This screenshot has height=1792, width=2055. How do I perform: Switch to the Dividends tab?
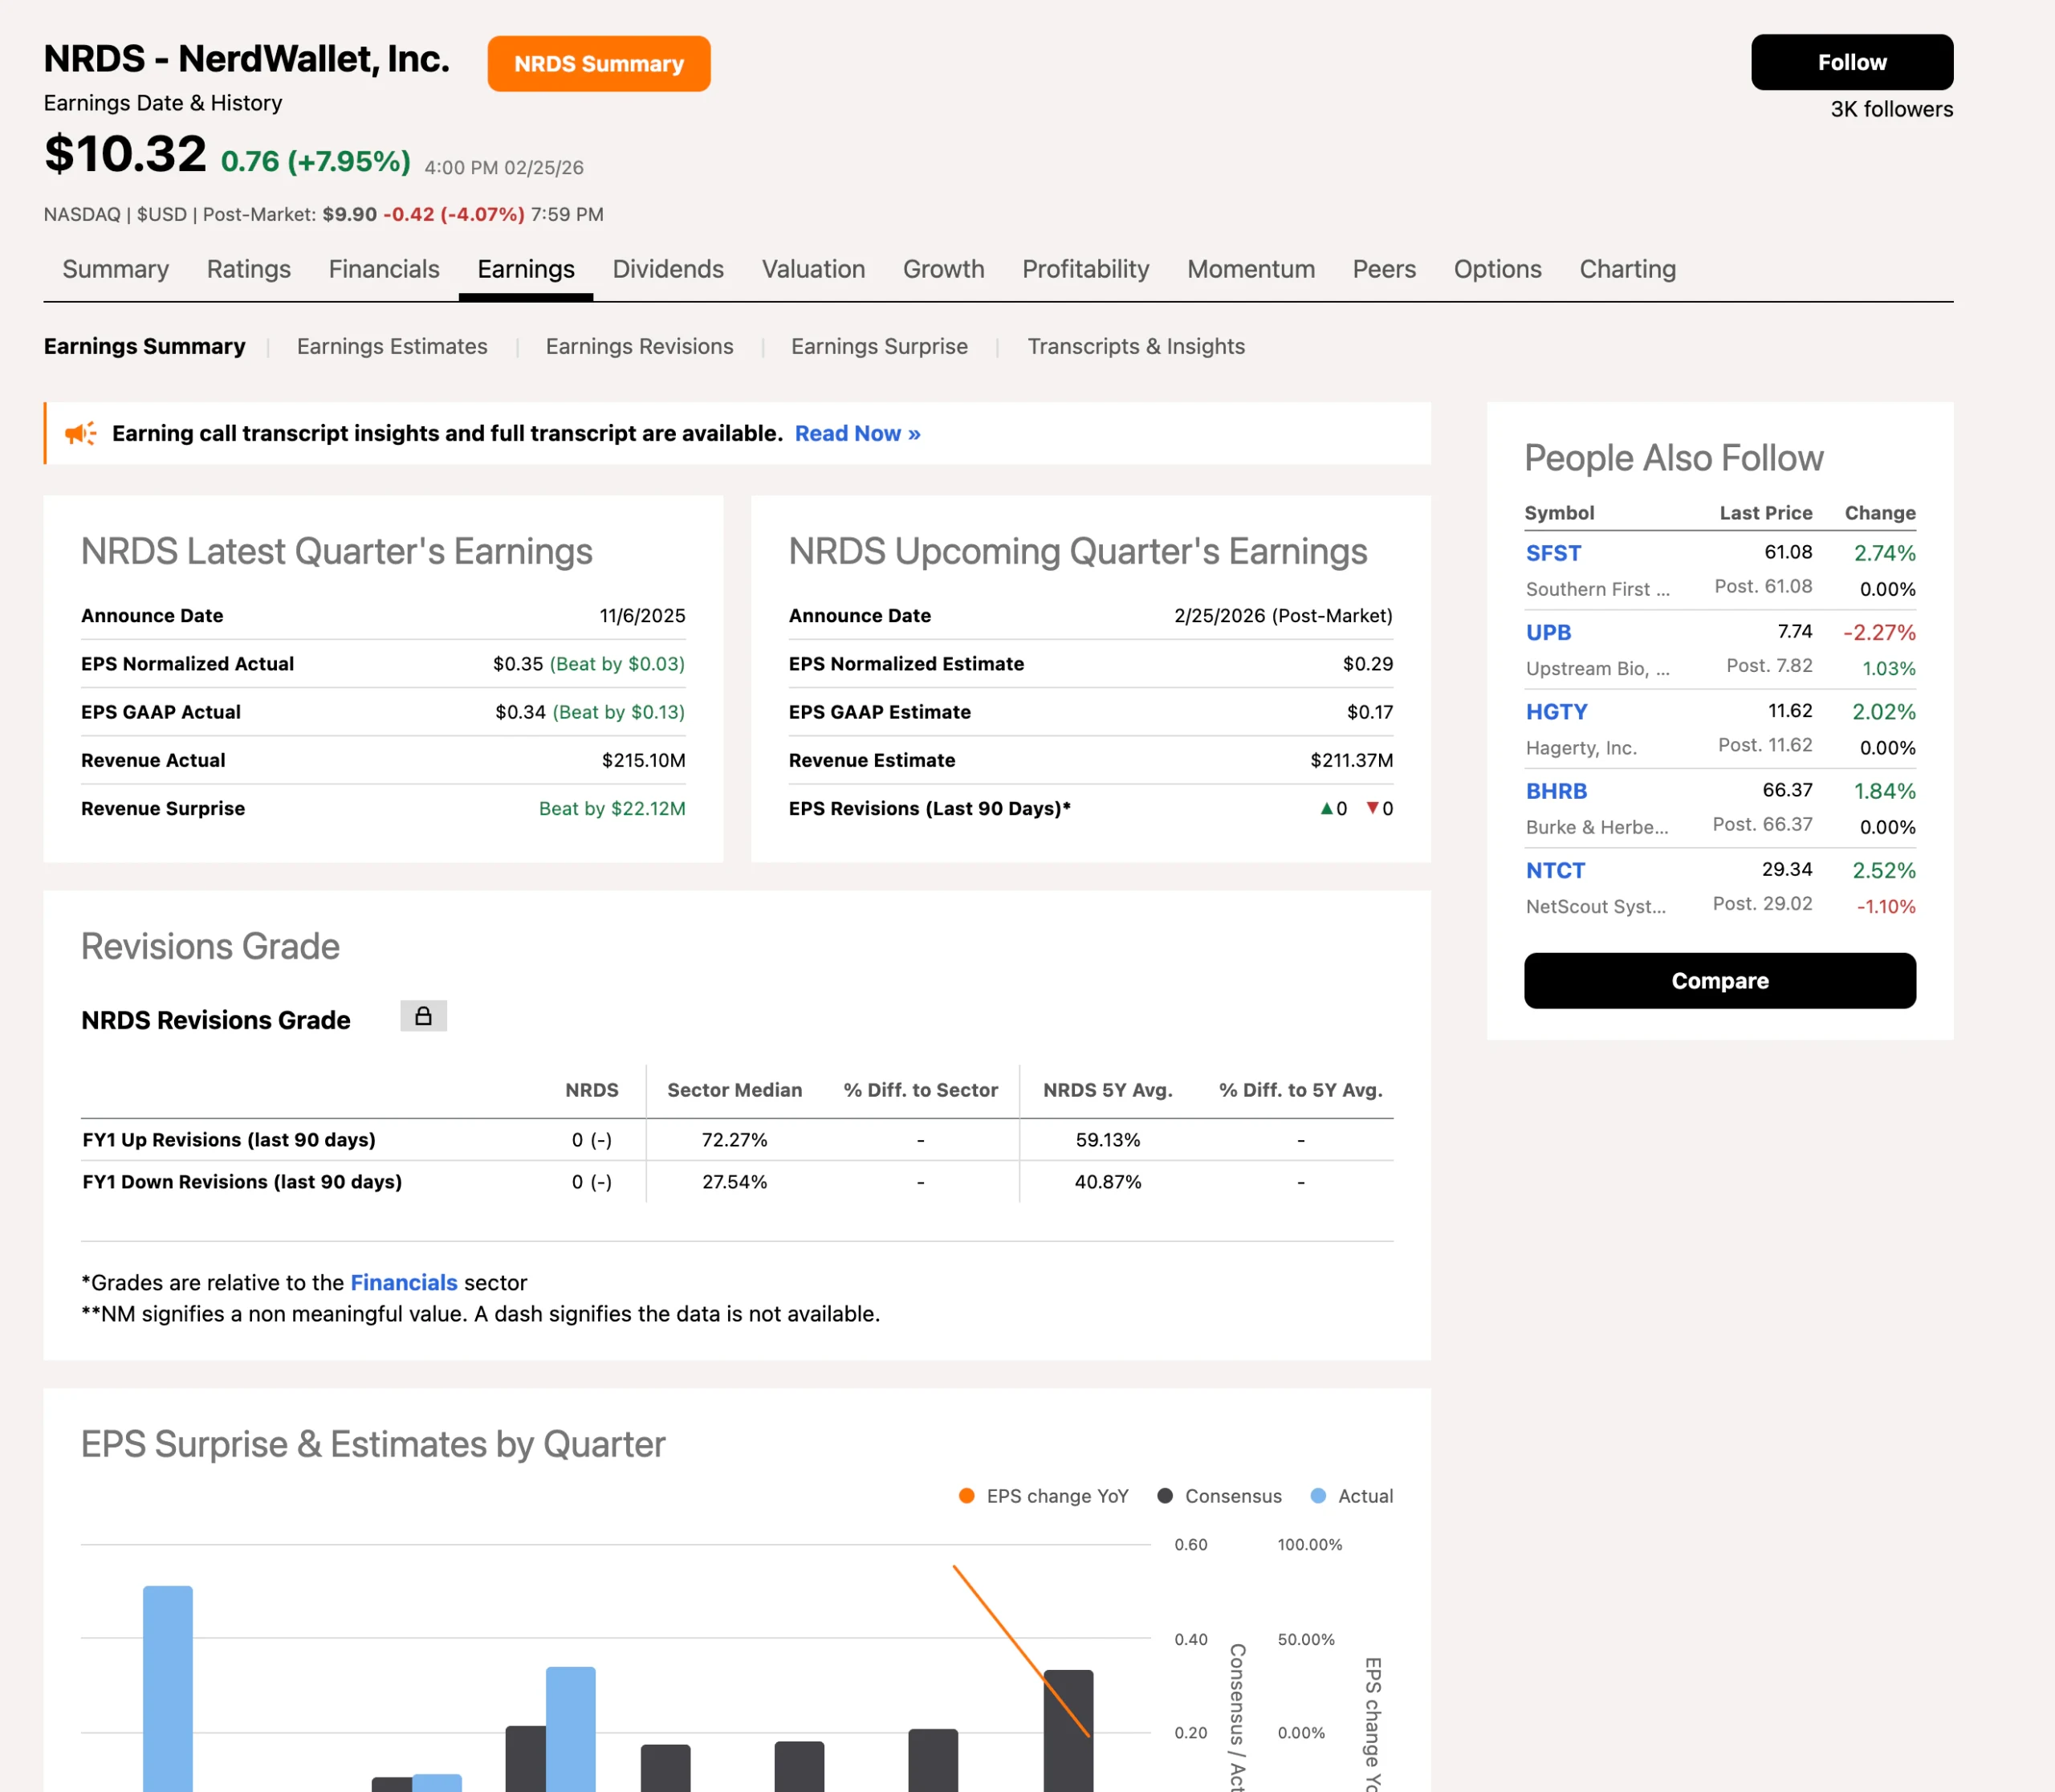[x=667, y=269]
